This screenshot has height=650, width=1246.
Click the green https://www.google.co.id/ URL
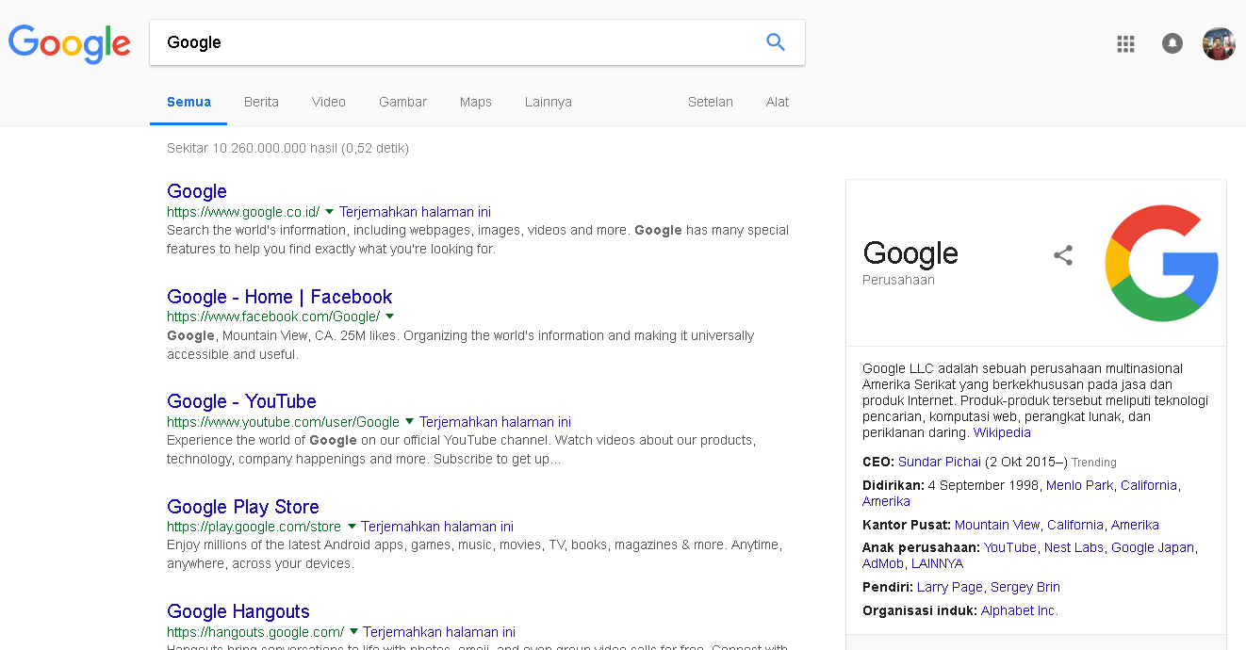click(x=243, y=212)
